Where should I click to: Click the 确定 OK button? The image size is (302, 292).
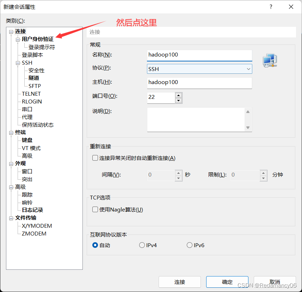click(227, 282)
